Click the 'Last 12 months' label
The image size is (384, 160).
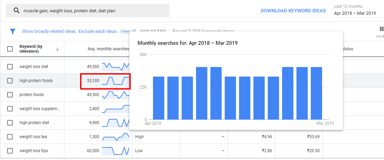[x=348, y=6]
